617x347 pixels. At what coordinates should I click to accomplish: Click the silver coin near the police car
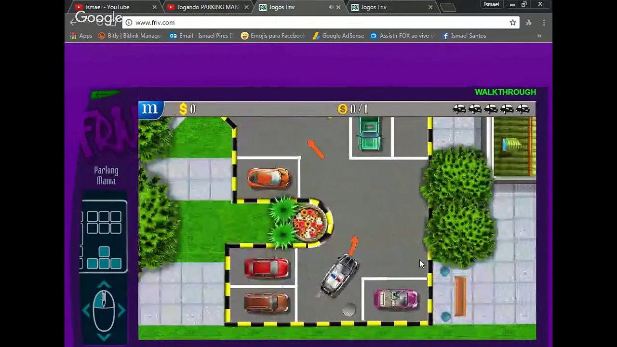(x=349, y=310)
